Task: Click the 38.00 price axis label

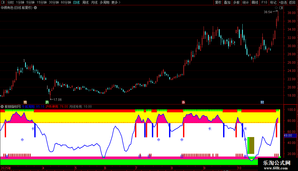Action: tap(291, 13)
